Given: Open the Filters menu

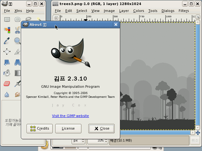Looking at the screenshot, I should [184, 11].
